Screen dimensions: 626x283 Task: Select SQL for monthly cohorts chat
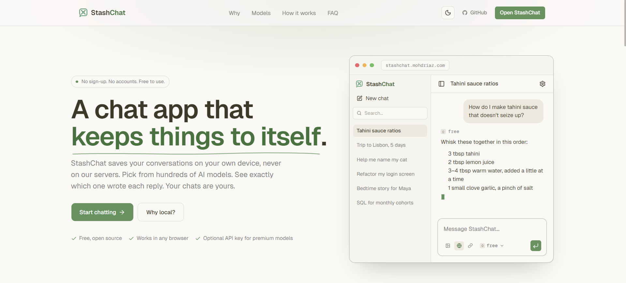point(390,203)
